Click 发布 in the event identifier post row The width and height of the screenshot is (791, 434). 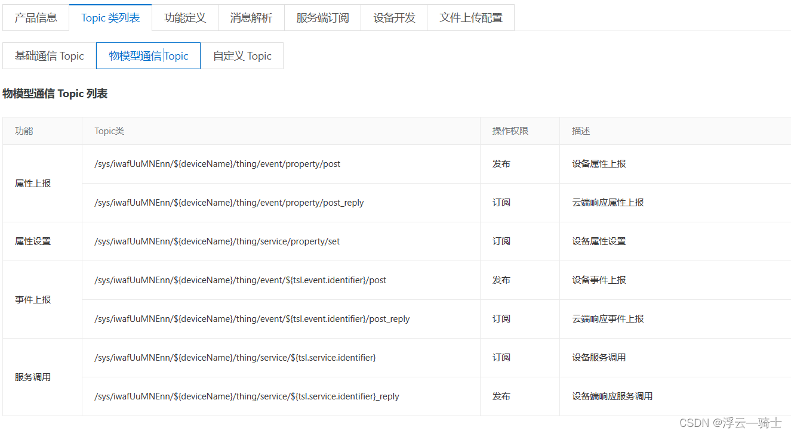(x=501, y=280)
